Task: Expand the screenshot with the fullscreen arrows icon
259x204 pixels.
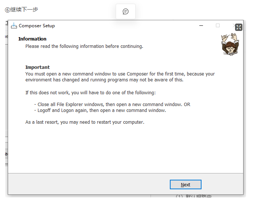Action: coord(239,27)
